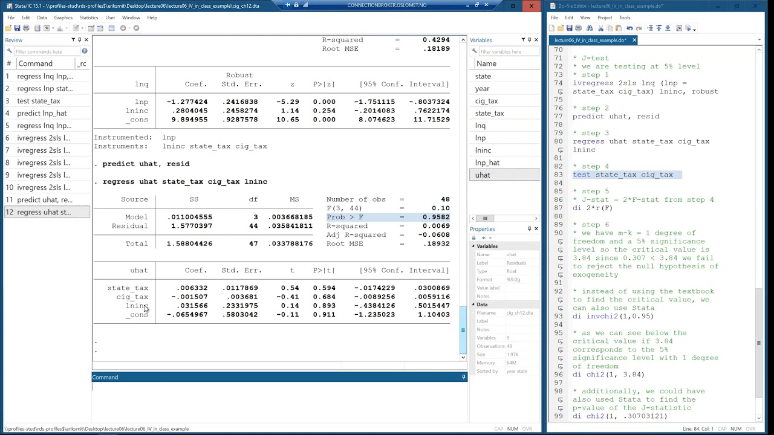This screenshot has height=435, width=774.
Task: Toggle pin on the Command panel
Action: 464,377
